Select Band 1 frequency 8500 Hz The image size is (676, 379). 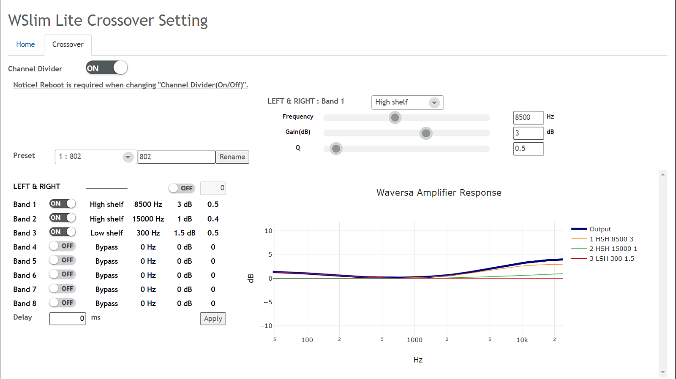point(148,204)
